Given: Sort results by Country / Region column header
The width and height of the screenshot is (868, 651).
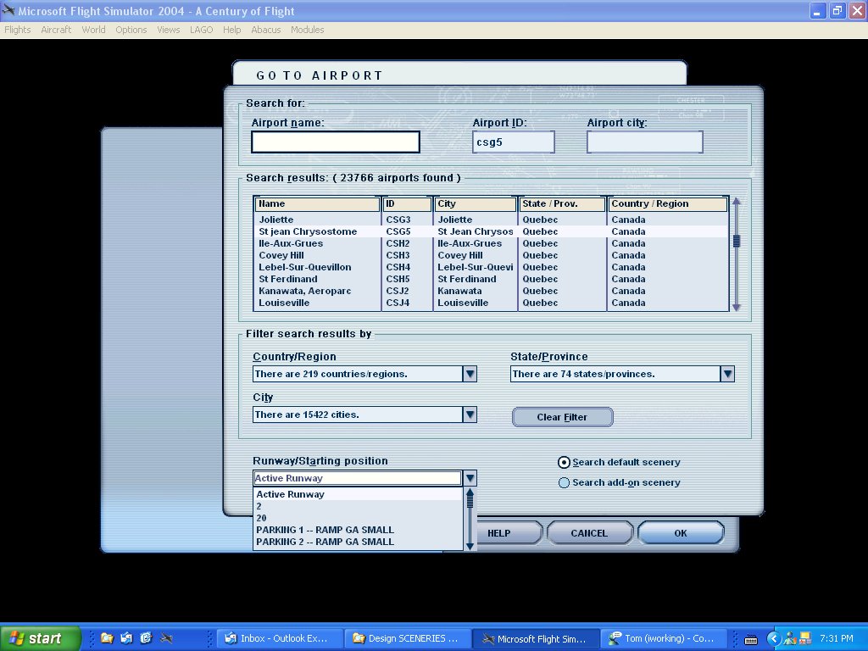Looking at the screenshot, I should pos(668,203).
